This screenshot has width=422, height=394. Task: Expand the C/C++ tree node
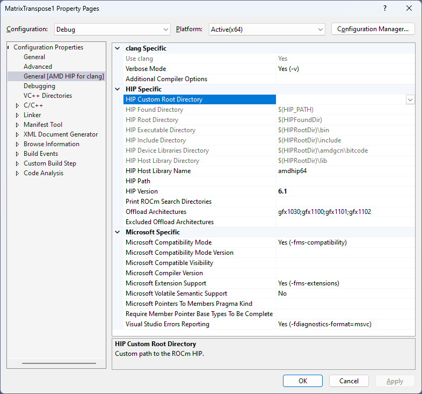pos(18,105)
